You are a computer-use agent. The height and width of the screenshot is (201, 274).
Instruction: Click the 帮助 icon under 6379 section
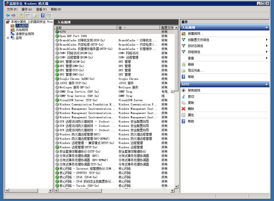[184, 121]
